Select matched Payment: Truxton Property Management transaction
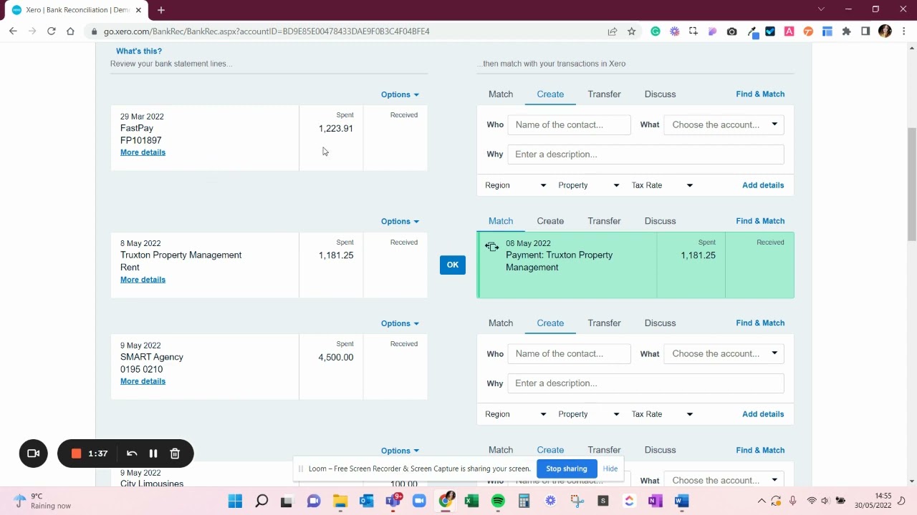The image size is (917, 515). [x=635, y=265]
